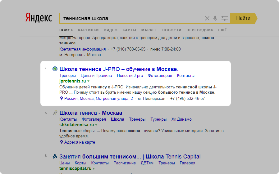The height and width of the screenshot is (174, 279).
Task: Open the Турниры sitelink of Школа тениса
Action: tap(158, 119)
